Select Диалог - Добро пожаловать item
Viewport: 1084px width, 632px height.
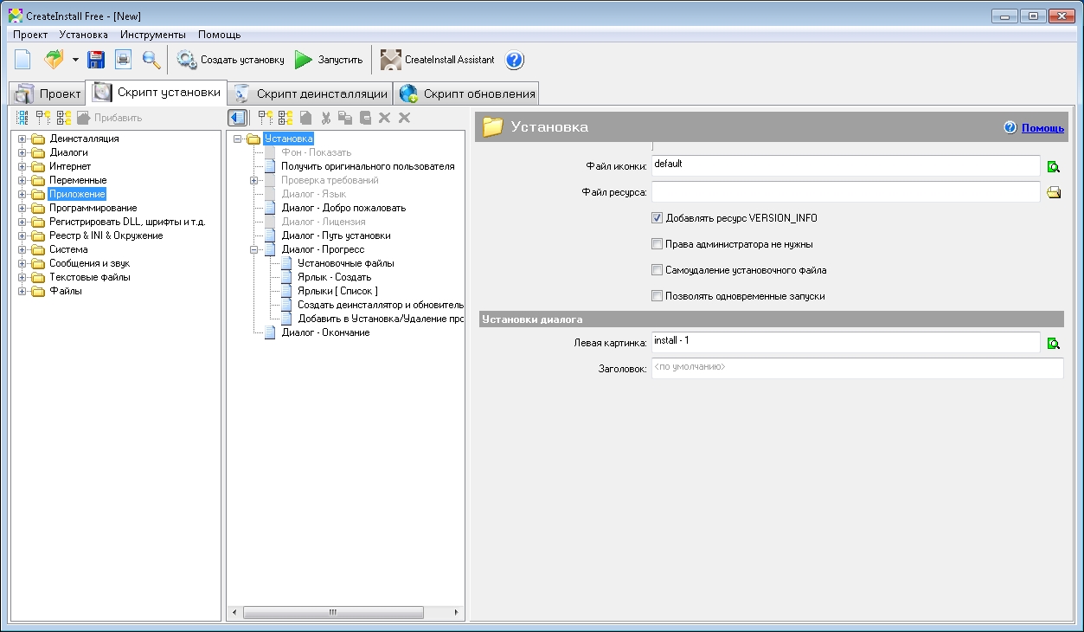[x=343, y=208]
